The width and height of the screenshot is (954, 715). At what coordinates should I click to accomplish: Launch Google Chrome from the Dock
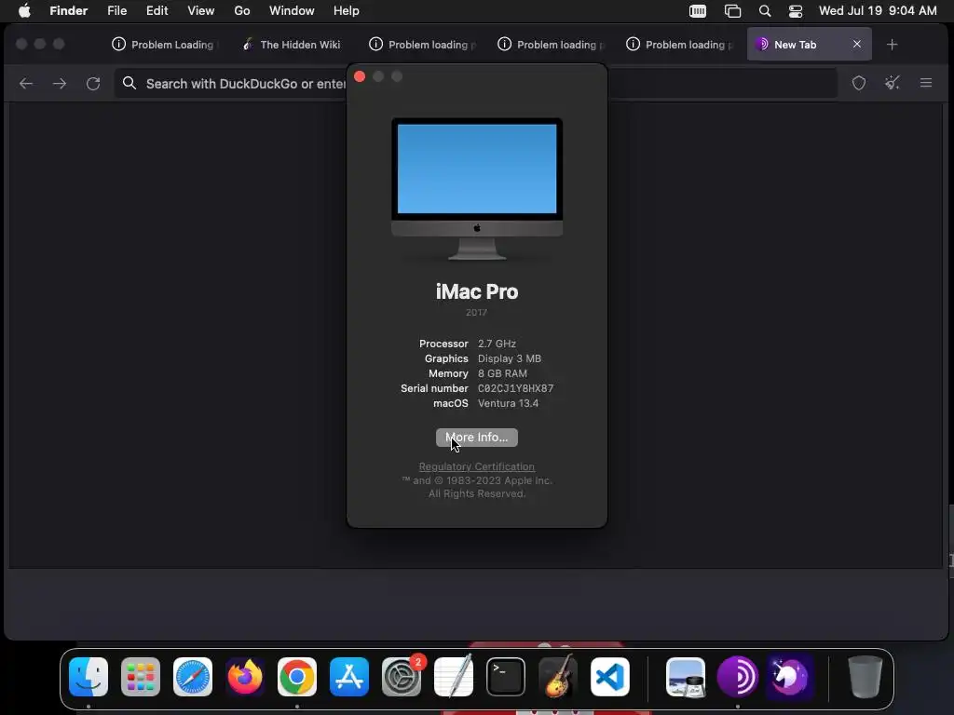coord(297,677)
